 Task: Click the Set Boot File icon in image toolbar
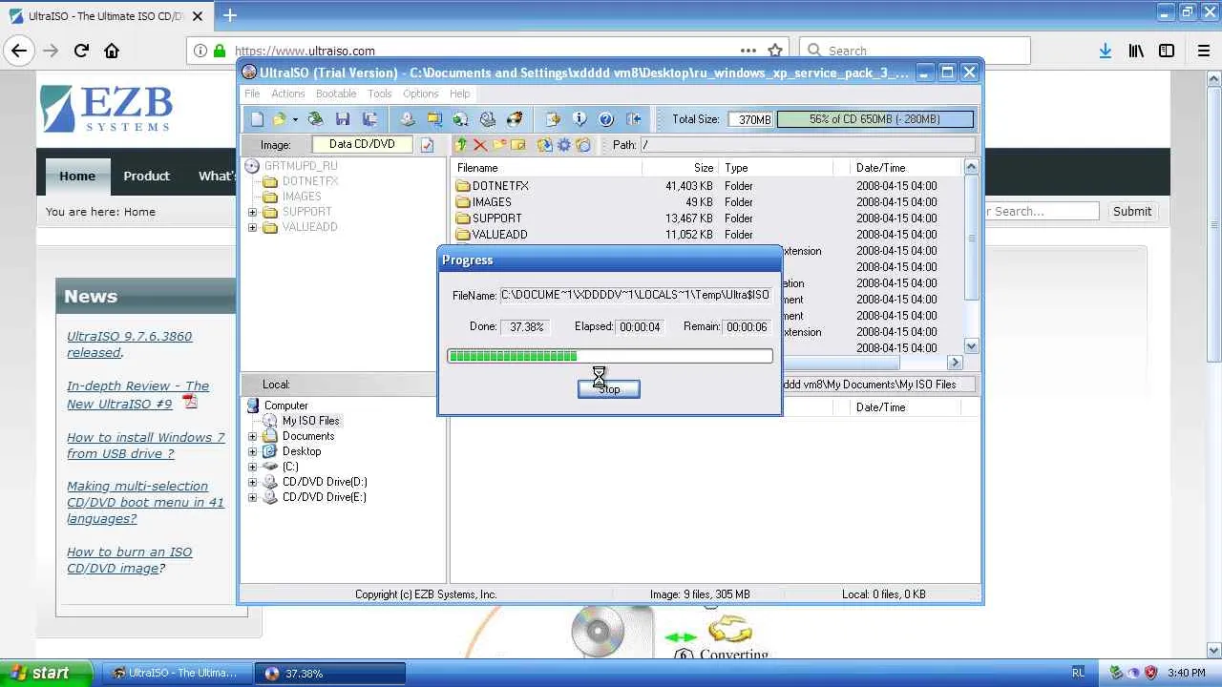[583, 145]
